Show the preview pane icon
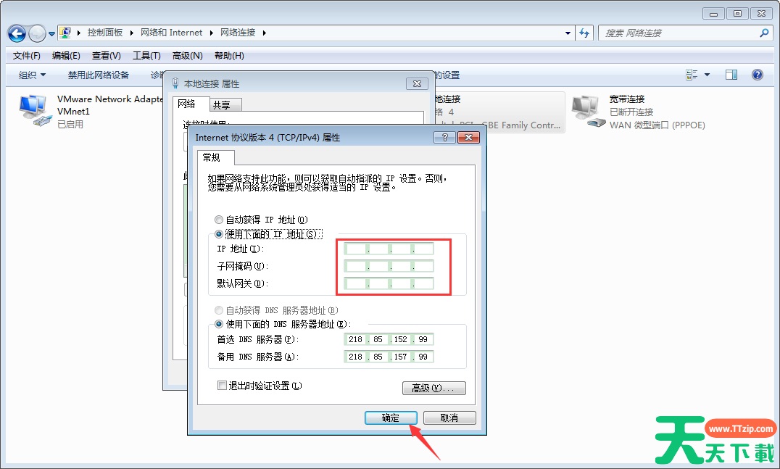The height and width of the screenshot is (469, 780). [731, 74]
